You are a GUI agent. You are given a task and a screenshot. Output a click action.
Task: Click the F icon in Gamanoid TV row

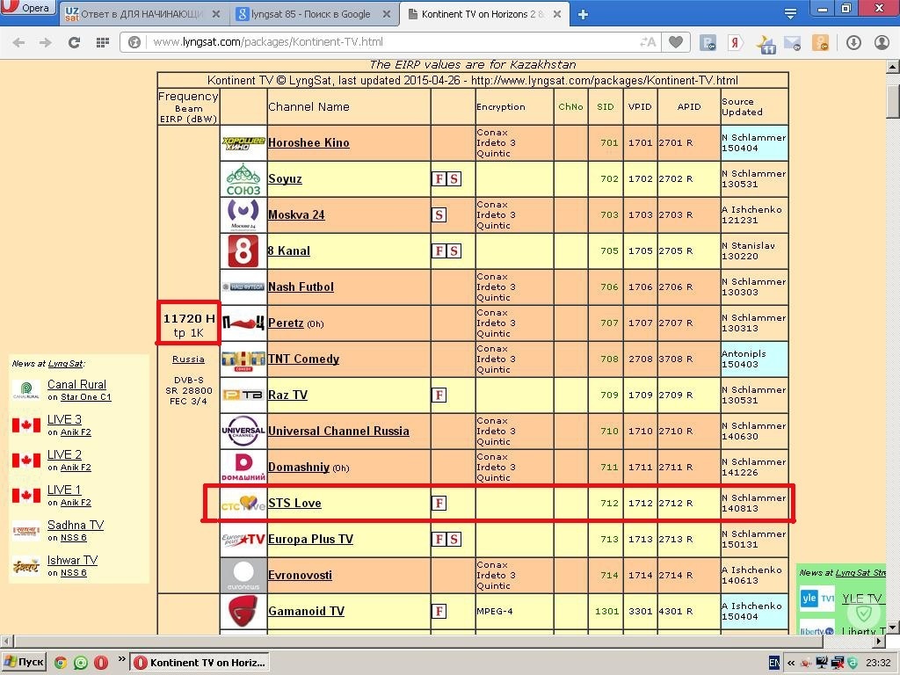(x=439, y=612)
